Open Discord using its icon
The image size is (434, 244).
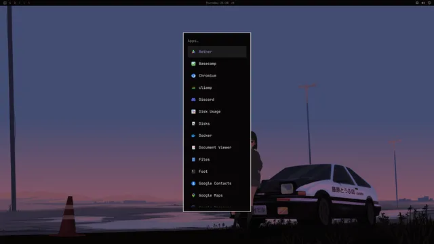[193, 100]
